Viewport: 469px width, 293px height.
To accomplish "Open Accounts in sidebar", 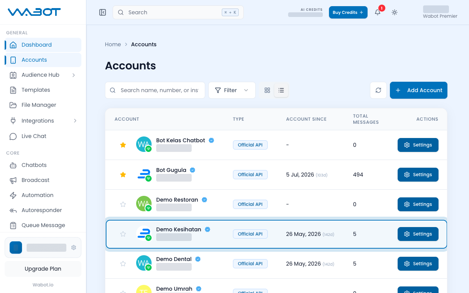I will (x=43, y=60).
